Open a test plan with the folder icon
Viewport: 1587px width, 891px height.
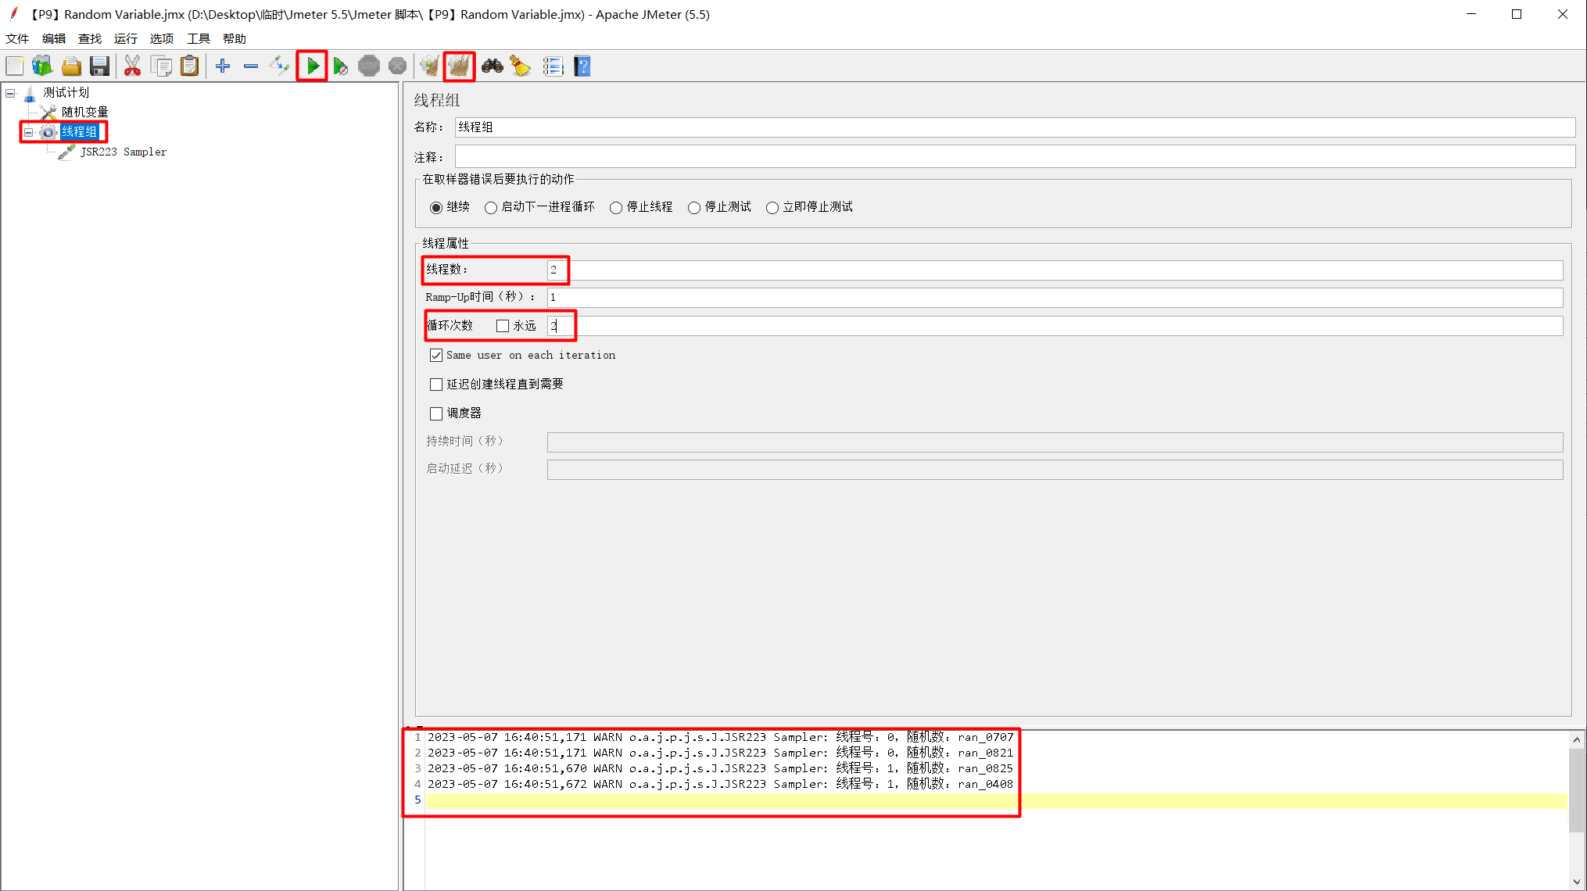tap(71, 66)
